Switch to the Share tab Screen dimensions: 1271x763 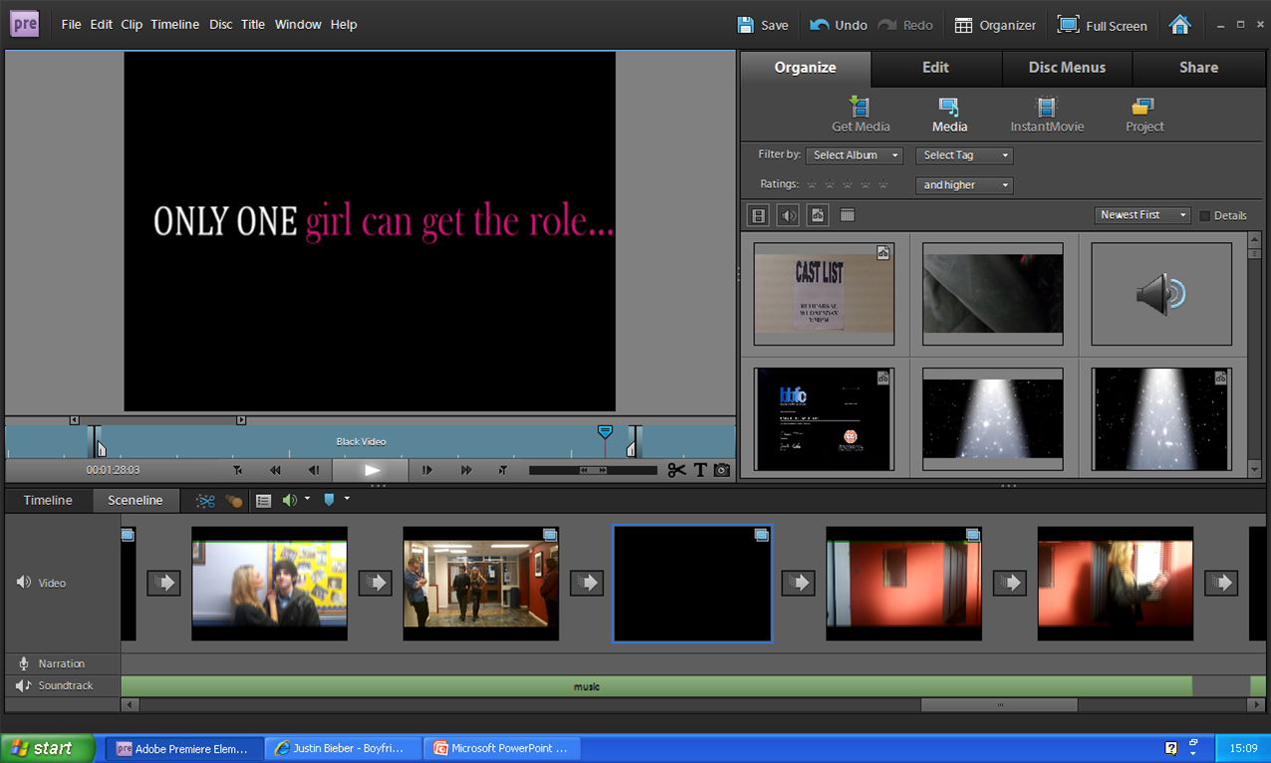click(x=1198, y=68)
